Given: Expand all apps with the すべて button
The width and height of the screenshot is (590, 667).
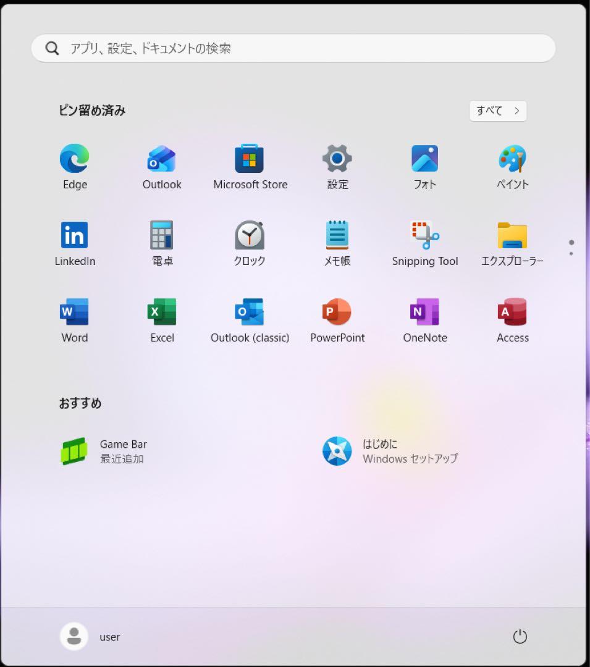Looking at the screenshot, I should 497,111.
